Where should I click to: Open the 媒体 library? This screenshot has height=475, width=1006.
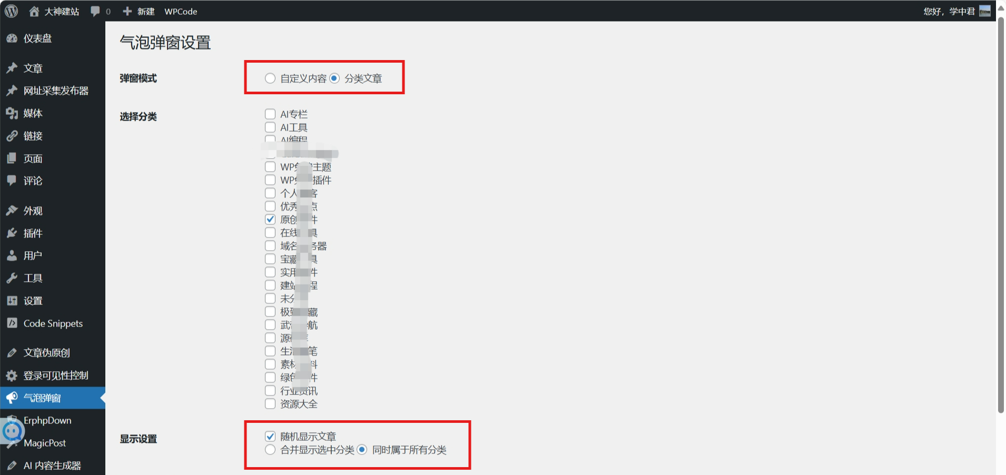[33, 113]
